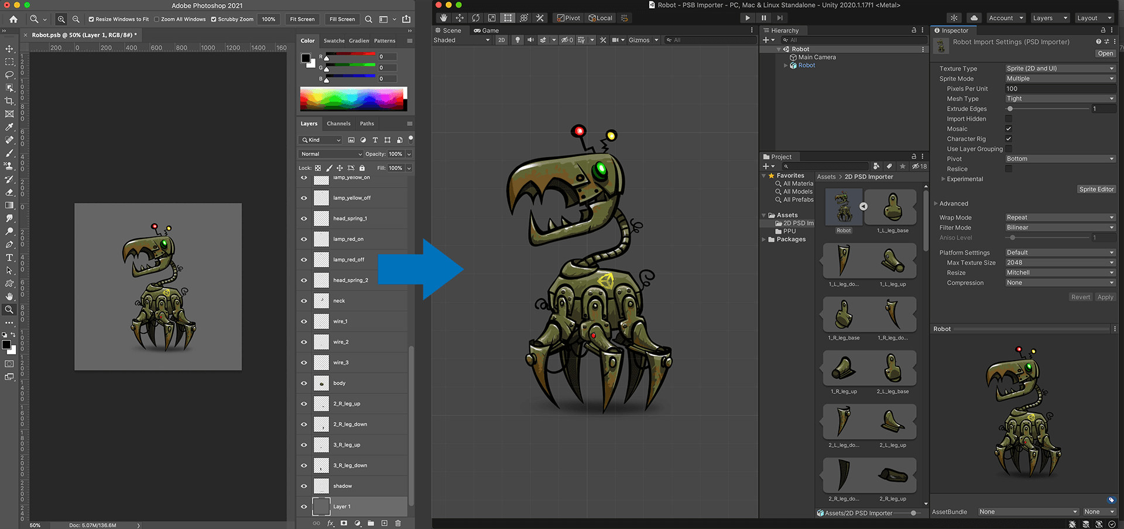Choose Unity's Hand tool
Screen dimensions: 1124x529
(x=444, y=18)
